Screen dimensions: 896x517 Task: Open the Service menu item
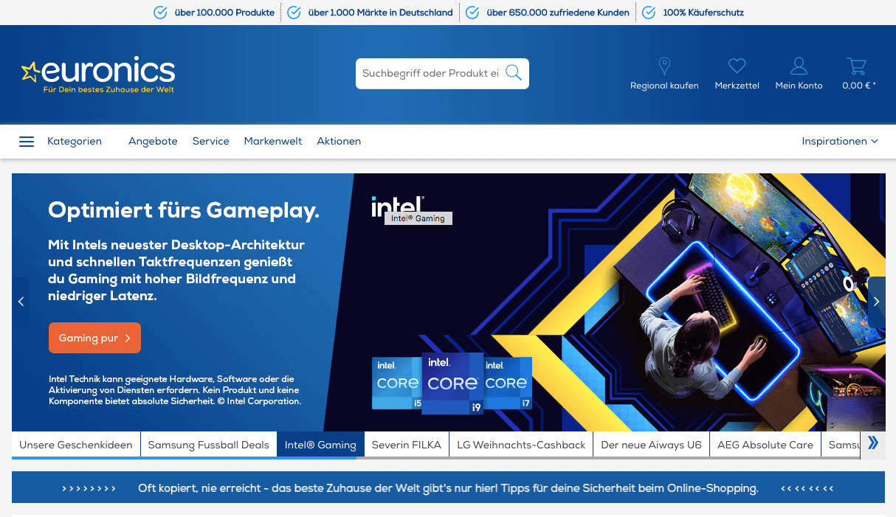210,141
